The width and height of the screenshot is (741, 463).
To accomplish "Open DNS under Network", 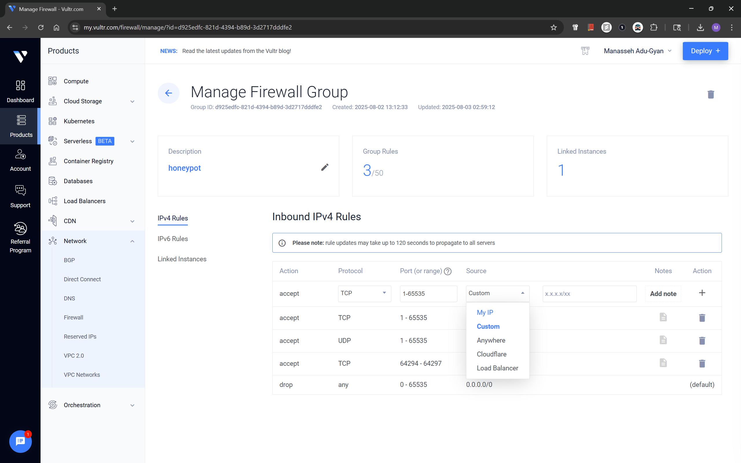I will coord(69,298).
